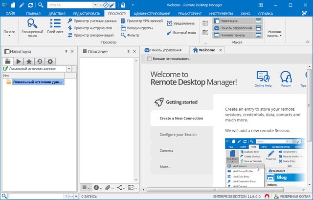
Task: Open the Узел host dropdown arrow
Action: tap(95, 5)
